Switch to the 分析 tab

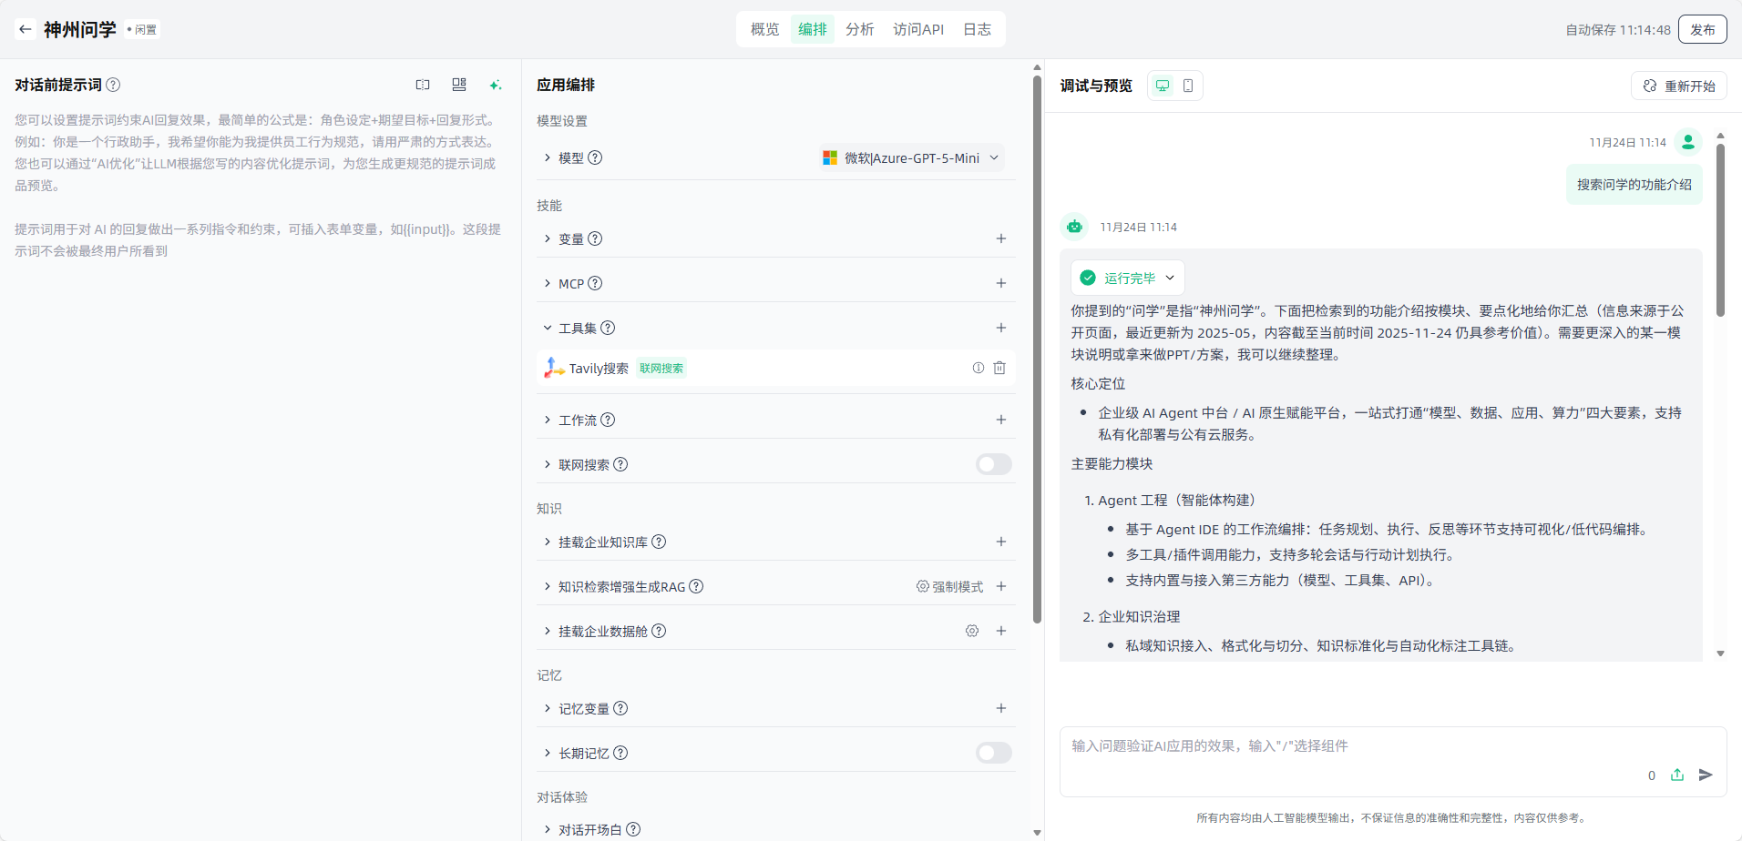coord(859,29)
